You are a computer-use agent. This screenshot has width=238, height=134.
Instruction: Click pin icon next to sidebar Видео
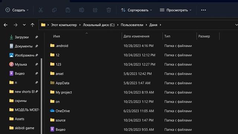pos(36,74)
